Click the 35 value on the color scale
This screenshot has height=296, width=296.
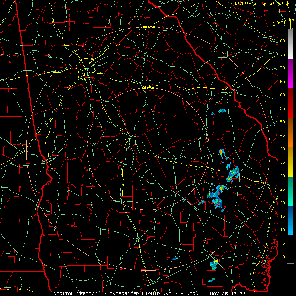(283, 162)
